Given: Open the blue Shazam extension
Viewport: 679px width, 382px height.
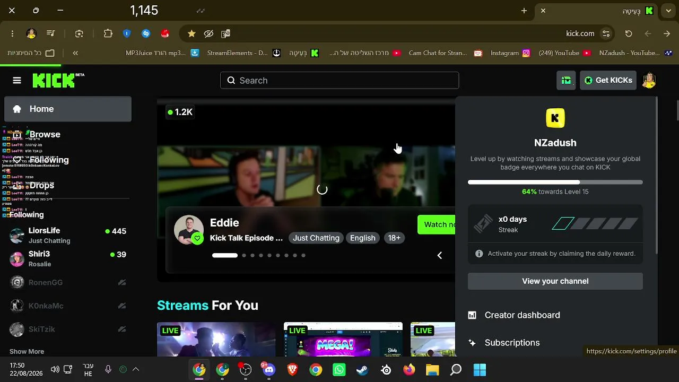Looking at the screenshot, I should pyautogui.click(x=146, y=33).
